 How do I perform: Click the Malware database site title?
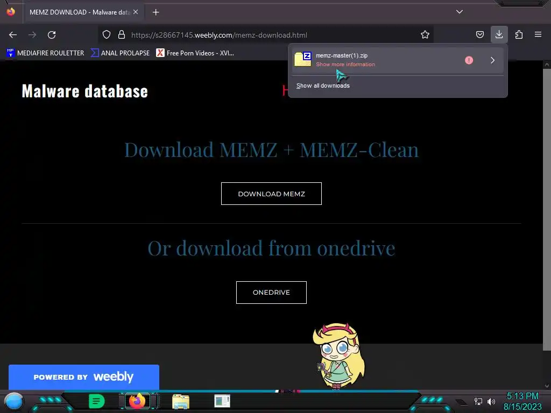click(84, 91)
